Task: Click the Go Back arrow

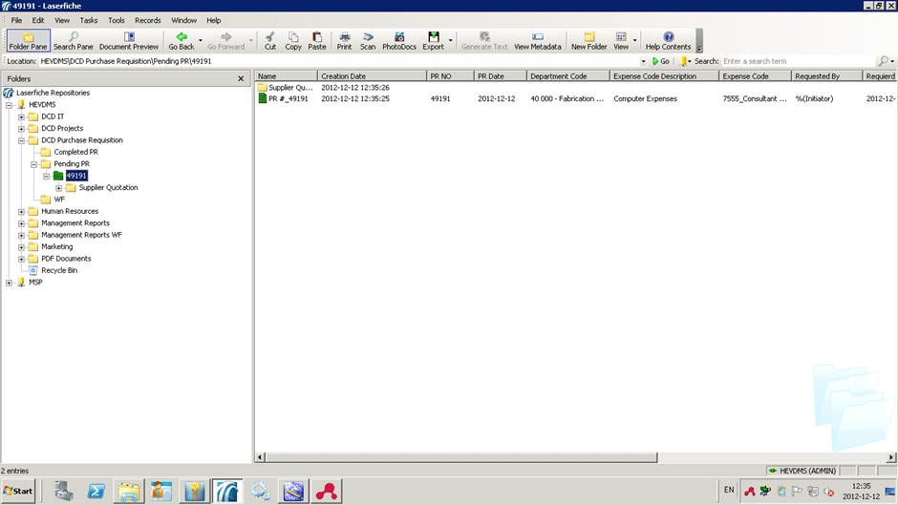Action: coord(181,41)
